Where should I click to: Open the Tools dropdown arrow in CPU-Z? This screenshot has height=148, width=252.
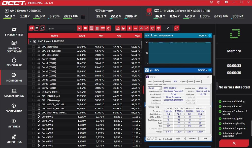click(184, 138)
